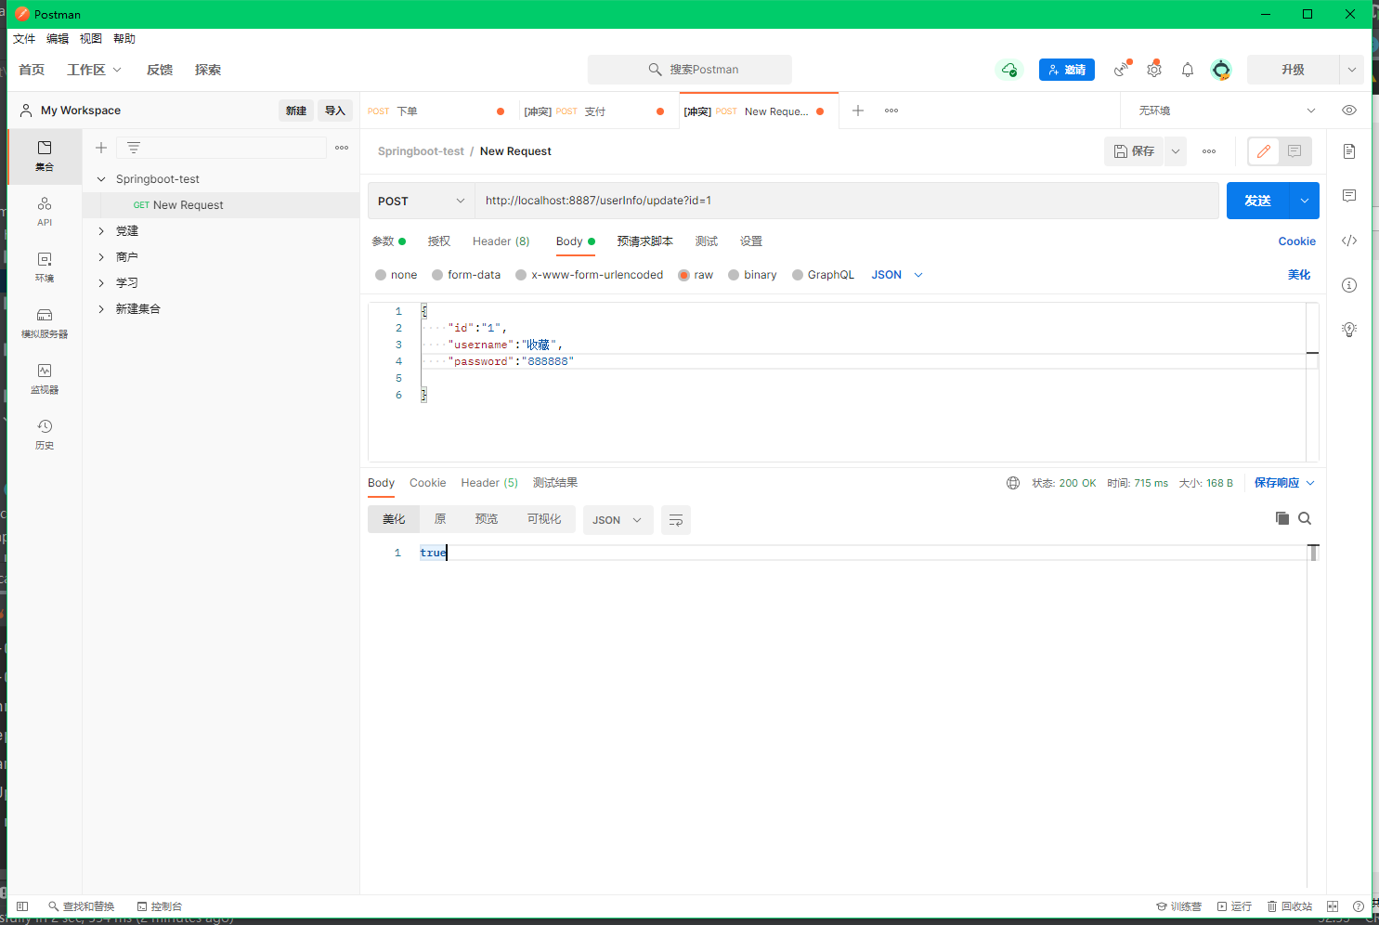Open notifications bell icon
The width and height of the screenshot is (1379, 925).
[x=1188, y=70]
